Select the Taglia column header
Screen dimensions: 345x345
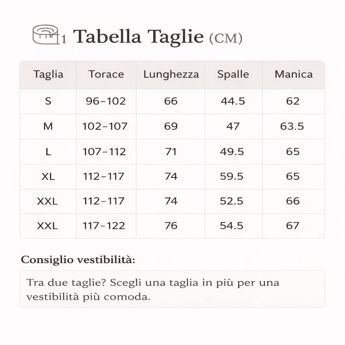coord(48,74)
